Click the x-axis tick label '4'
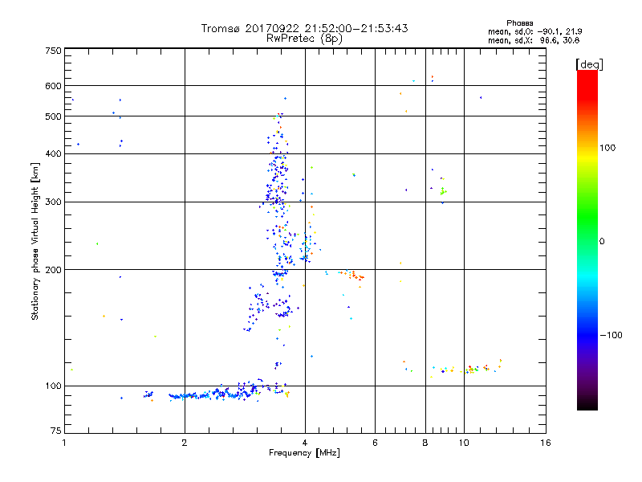This screenshot has width=642, height=482. click(305, 443)
